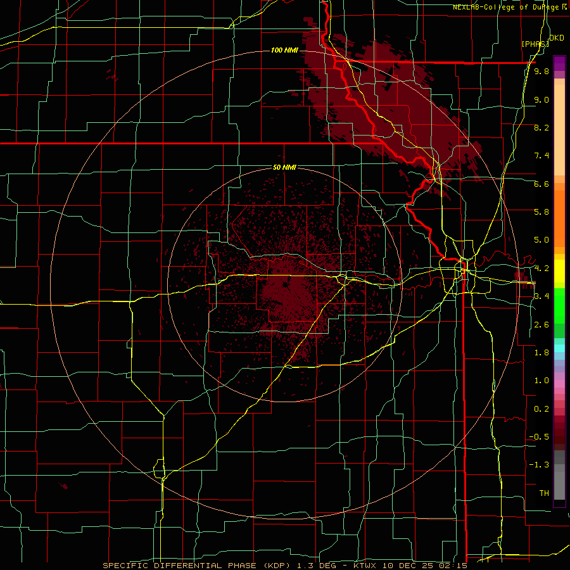Click the -1.3 value on the color scale
The height and width of the screenshot is (570, 570).
point(539,465)
